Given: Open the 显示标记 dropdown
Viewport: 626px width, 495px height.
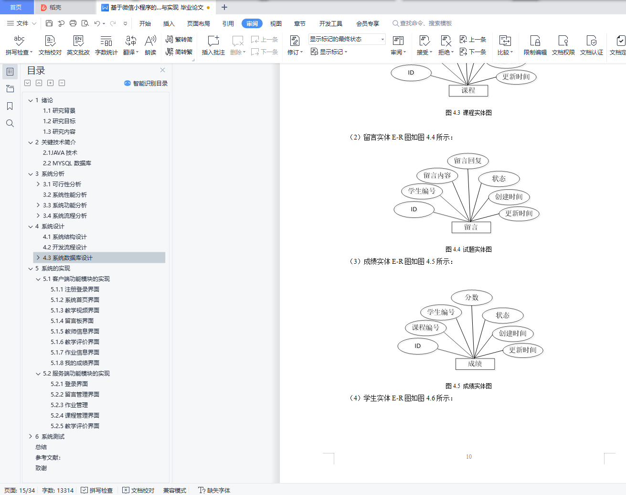Looking at the screenshot, I should pos(329,52).
